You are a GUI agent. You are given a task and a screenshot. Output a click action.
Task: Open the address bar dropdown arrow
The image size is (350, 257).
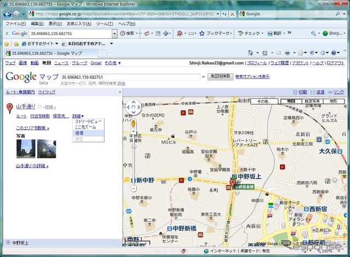pyautogui.click(x=218, y=14)
